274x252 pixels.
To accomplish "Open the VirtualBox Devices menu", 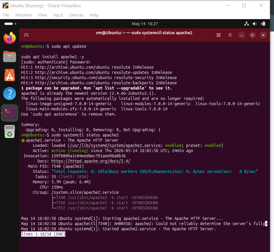I will tap(76, 15).
